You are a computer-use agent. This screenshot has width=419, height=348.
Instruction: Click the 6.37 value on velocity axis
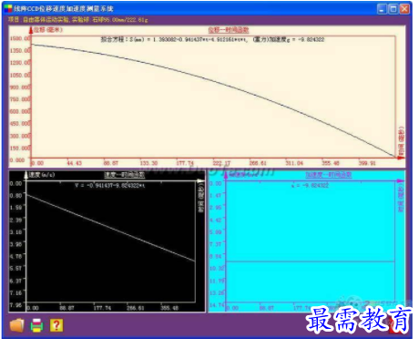15,281
